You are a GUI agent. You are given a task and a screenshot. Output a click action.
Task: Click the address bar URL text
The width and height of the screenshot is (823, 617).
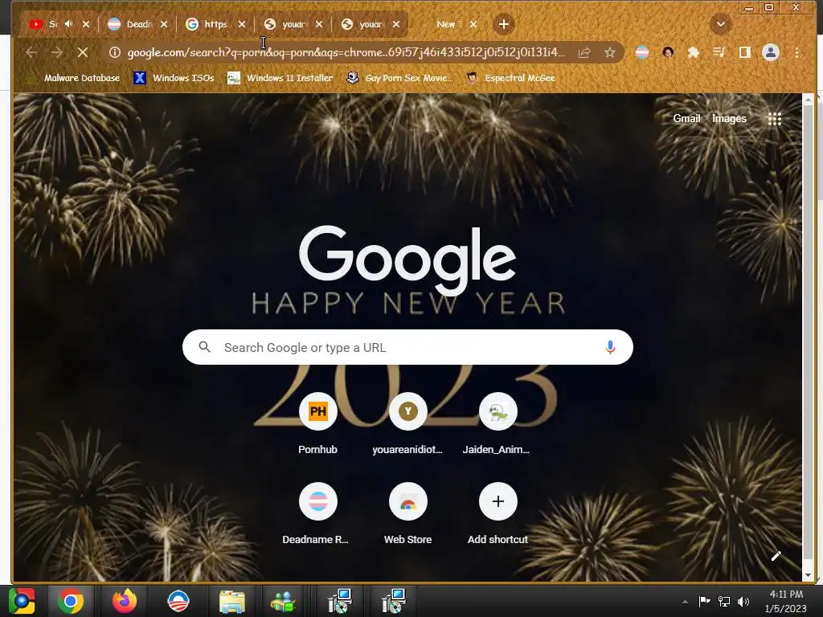346,52
